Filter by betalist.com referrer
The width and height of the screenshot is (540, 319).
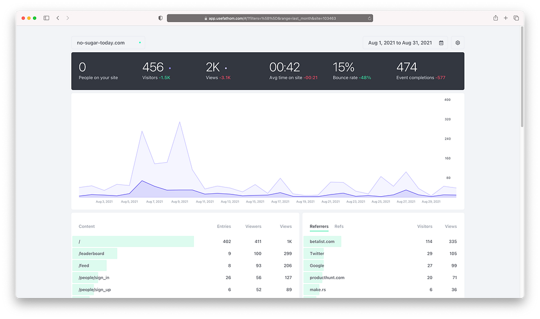coord(380,241)
